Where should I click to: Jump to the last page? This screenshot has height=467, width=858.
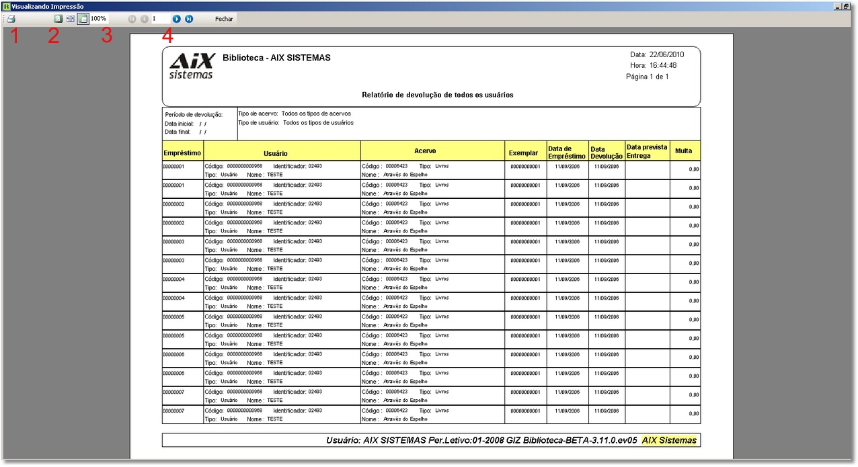(x=189, y=19)
